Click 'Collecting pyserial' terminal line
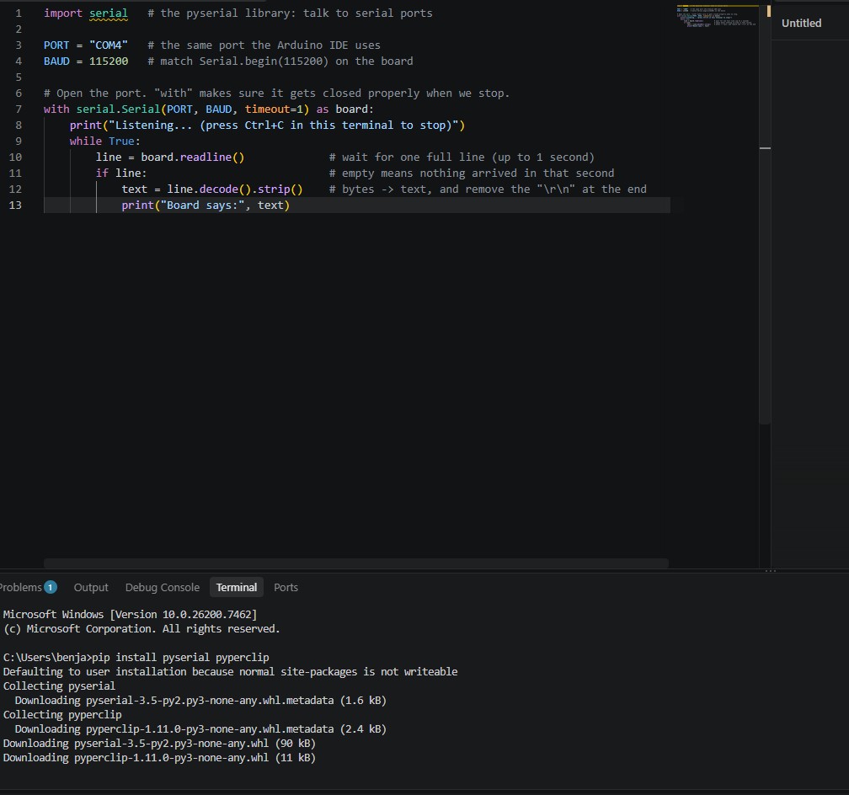 (59, 686)
